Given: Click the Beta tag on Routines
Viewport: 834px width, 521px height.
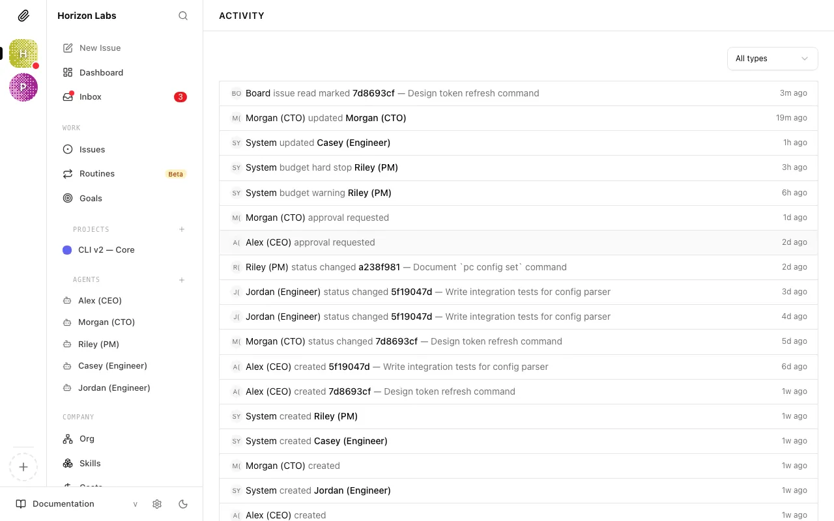Looking at the screenshot, I should 176,174.
